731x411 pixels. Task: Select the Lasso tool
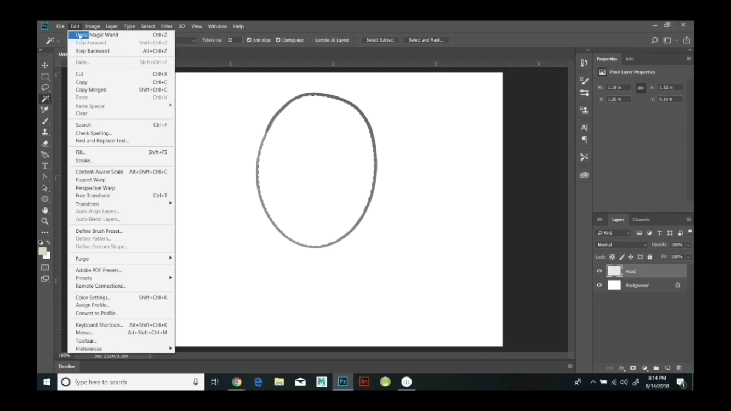pos(45,88)
